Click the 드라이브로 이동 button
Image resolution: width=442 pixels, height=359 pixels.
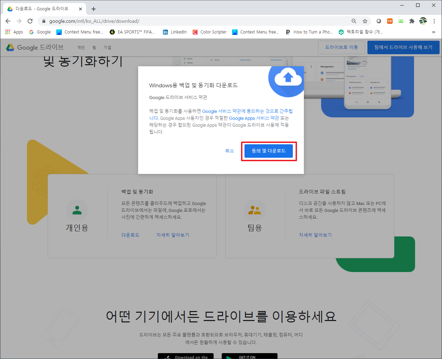click(x=342, y=47)
